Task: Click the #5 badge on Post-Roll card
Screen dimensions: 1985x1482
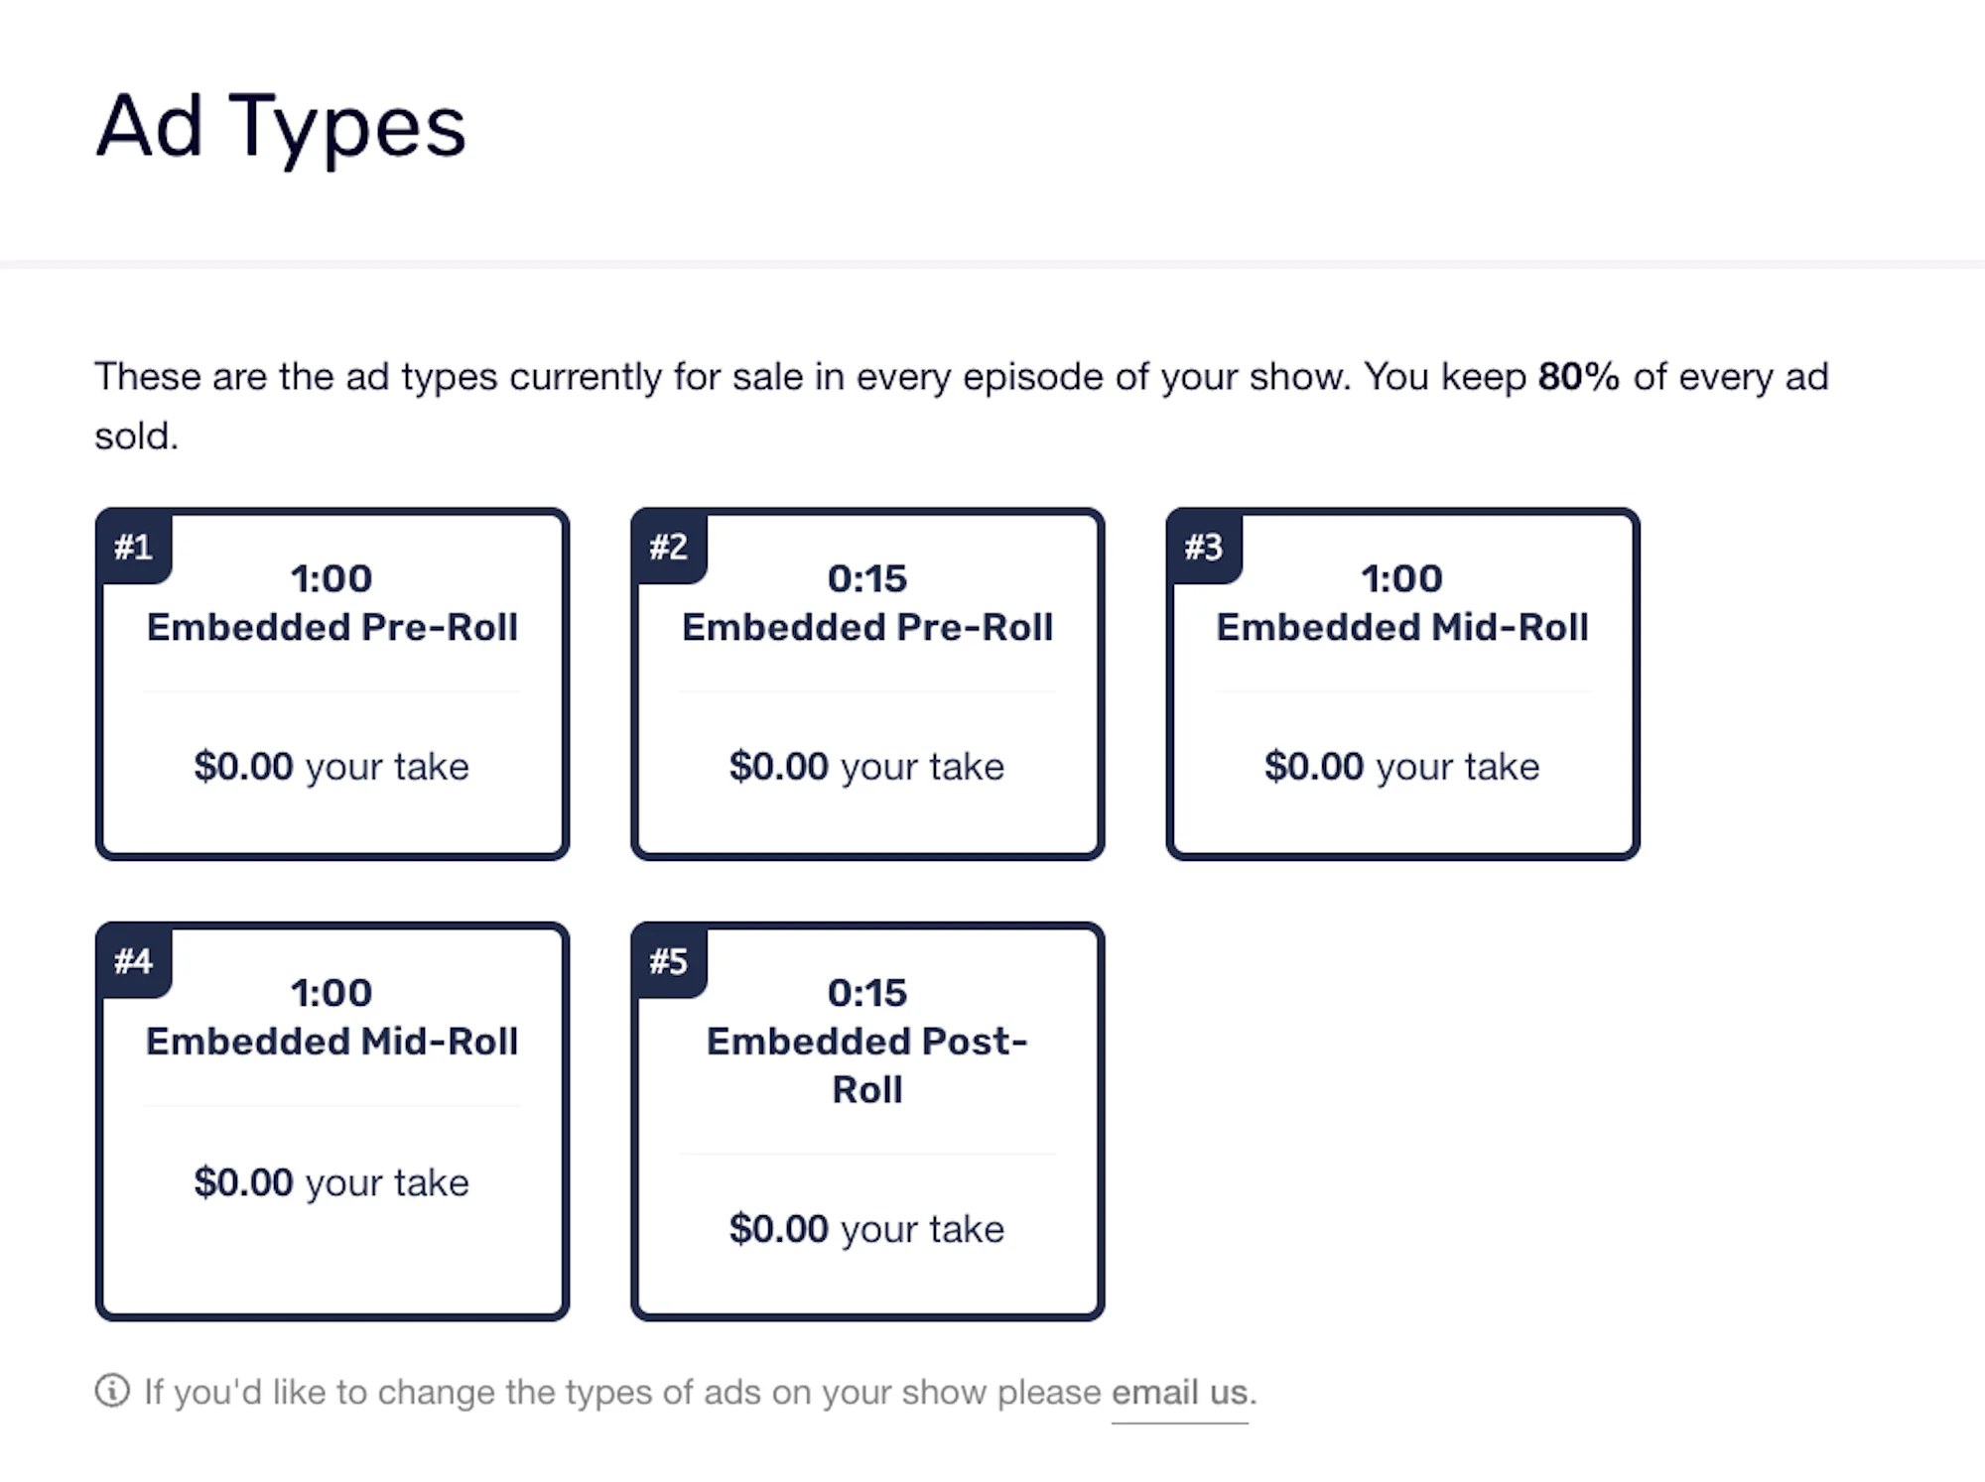Action: 669,960
